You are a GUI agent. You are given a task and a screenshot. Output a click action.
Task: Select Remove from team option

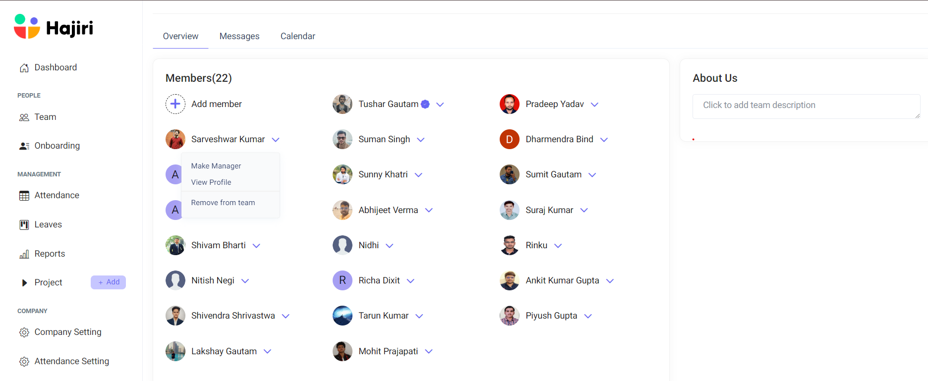[x=223, y=203]
